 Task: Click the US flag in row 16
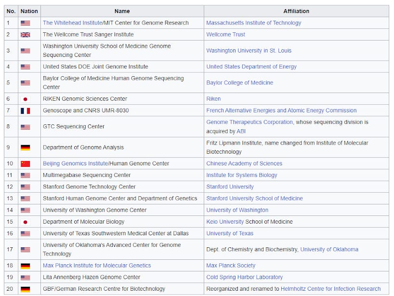[x=25, y=234]
